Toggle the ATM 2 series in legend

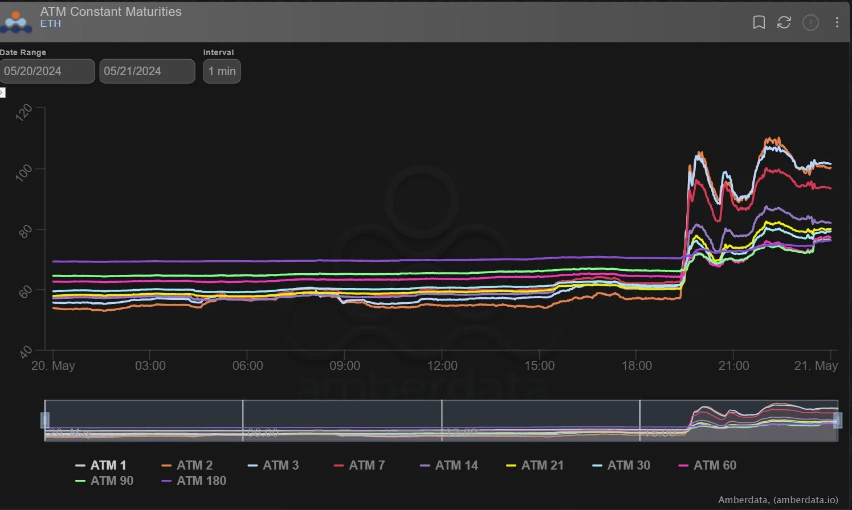pos(187,465)
